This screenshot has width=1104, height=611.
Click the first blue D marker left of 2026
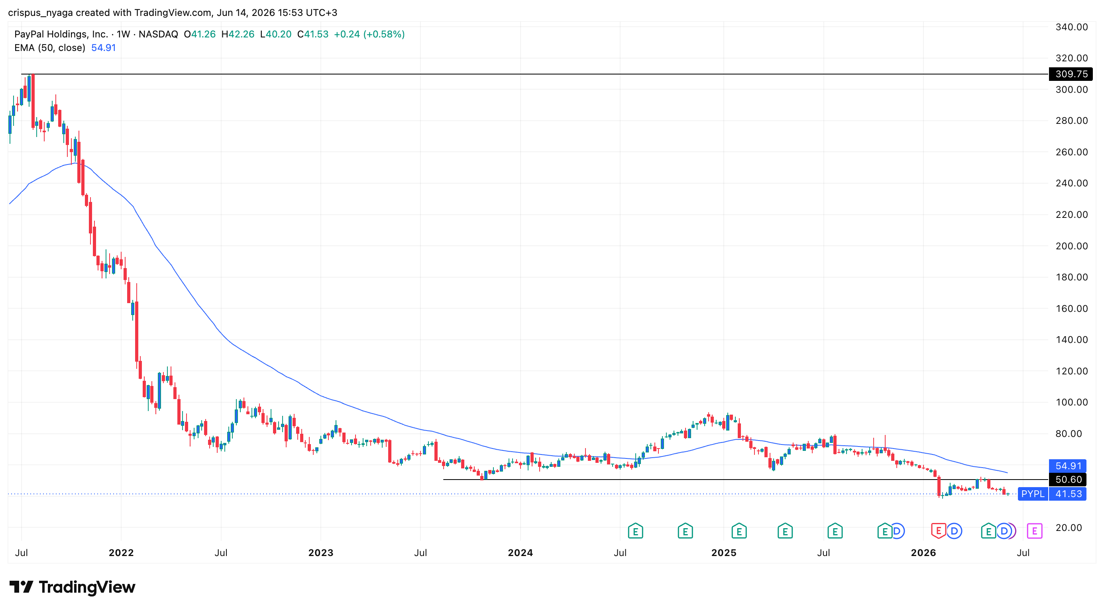[897, 531]
